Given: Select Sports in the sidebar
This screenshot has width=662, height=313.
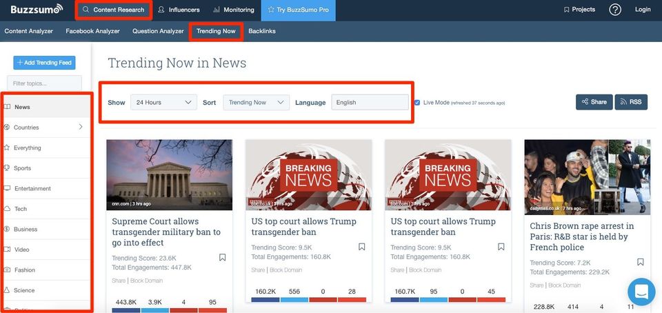Looking at the screenshot, I should point(46,168).
